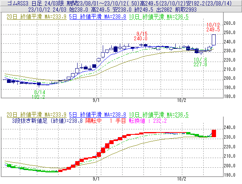Click the 190.0 axis label in lower chart
The image size is (242, 184).
point(230,175)
